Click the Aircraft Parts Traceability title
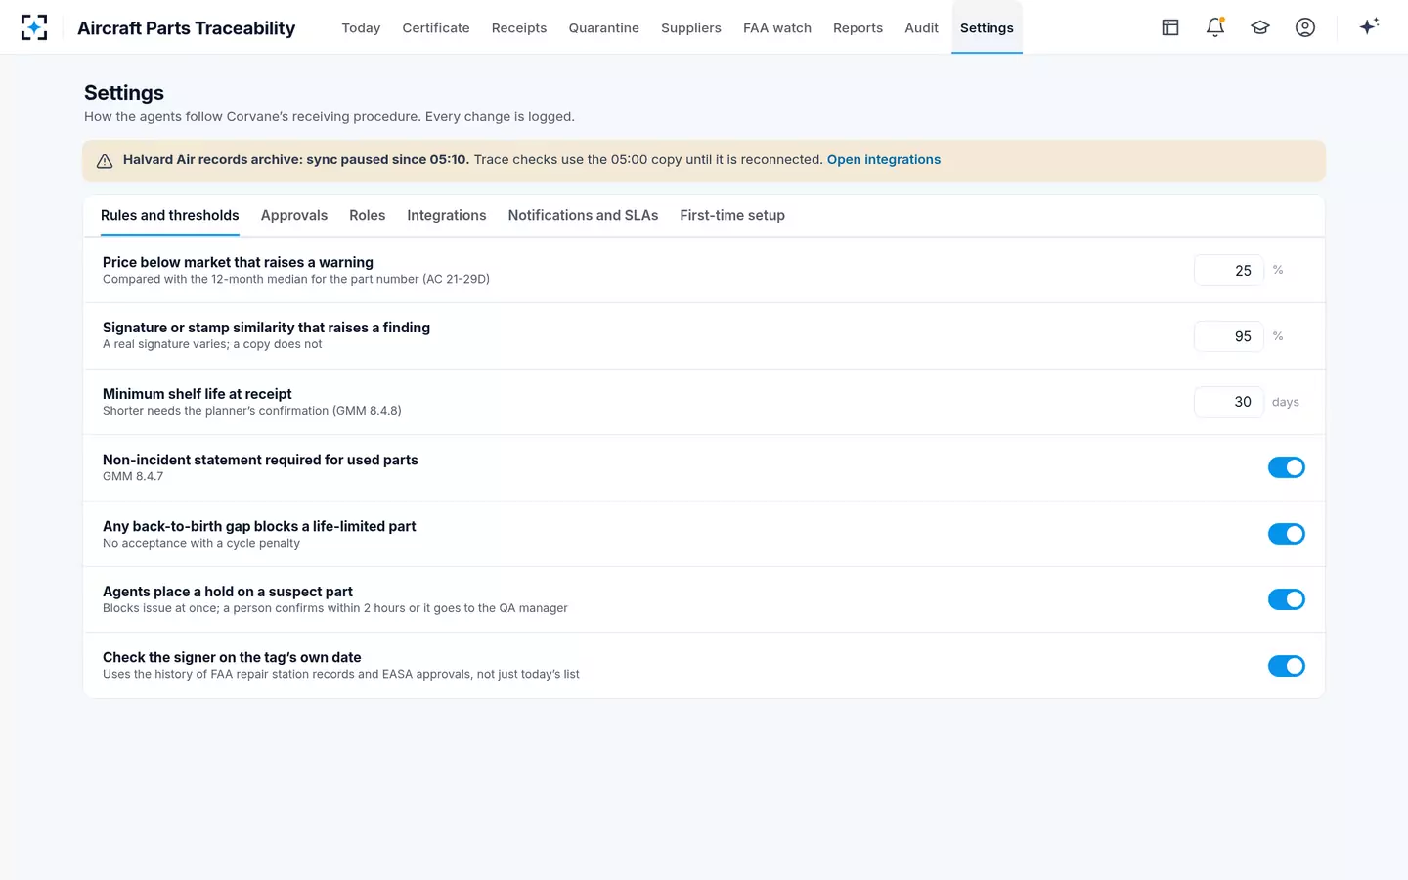 [187, 28]
